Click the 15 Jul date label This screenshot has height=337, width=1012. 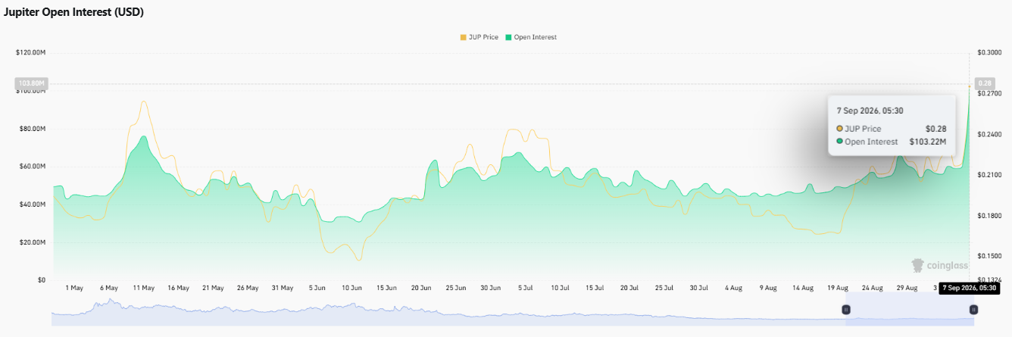(595, 288)
